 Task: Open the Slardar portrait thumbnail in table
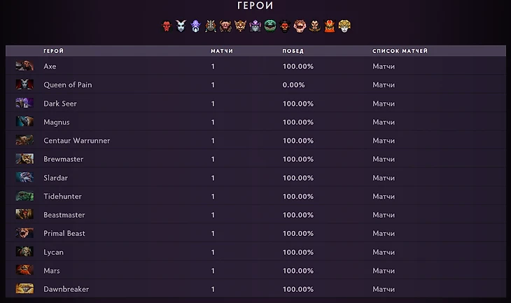click(x=24, y=178)
